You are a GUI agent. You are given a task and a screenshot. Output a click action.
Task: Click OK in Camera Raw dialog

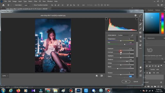126,82
